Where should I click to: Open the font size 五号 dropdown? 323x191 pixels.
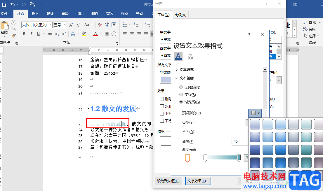coord(65,25)
